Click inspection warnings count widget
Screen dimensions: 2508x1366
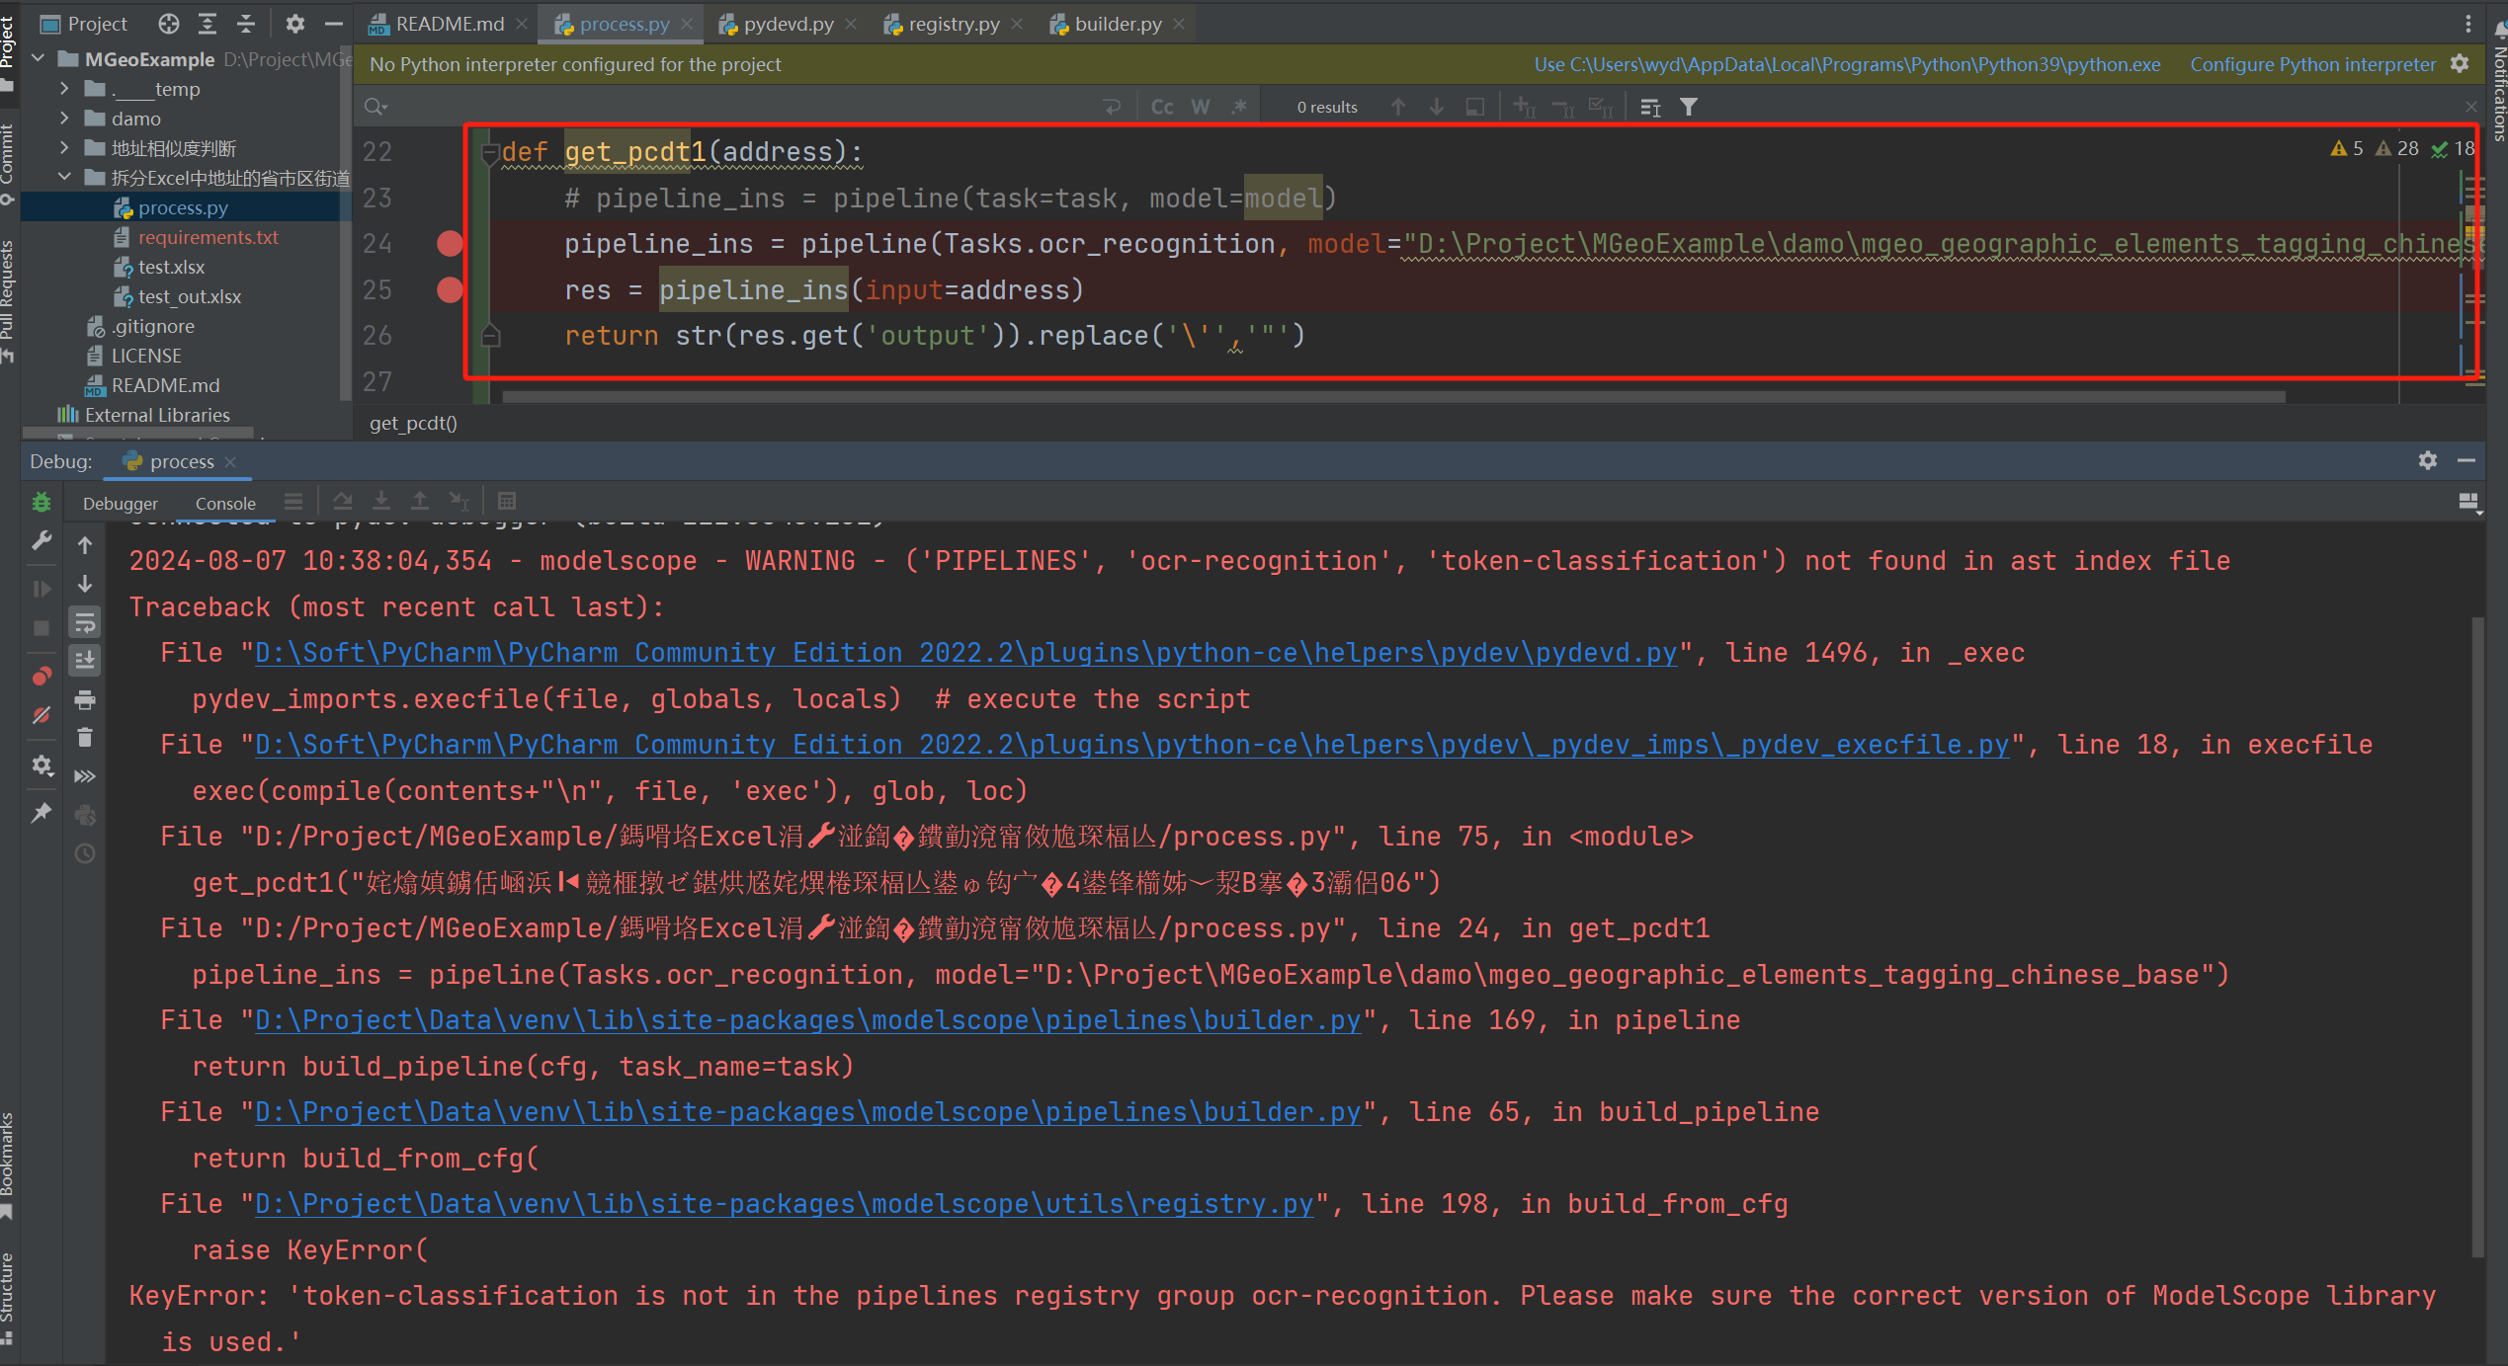(x=2401, y=149)
